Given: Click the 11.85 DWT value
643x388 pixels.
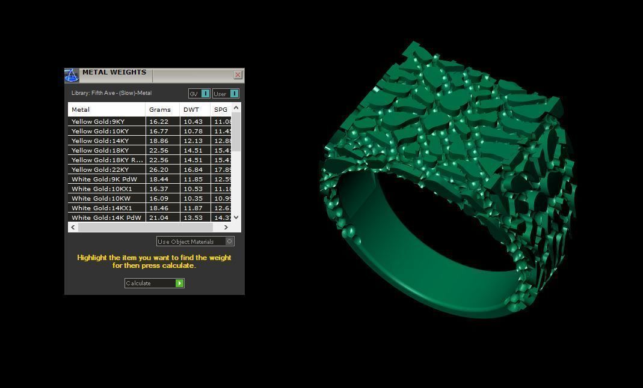Looking at the screenshot, I should click(193, 179).
